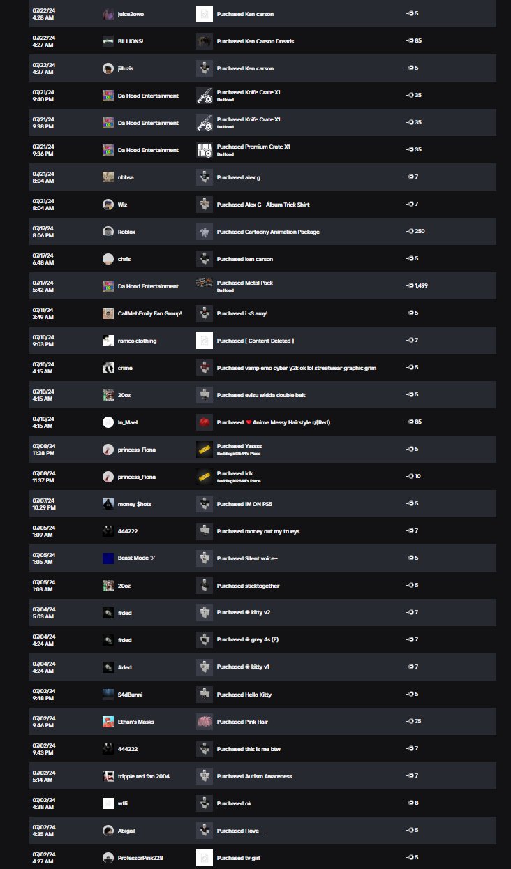
Task: Open the Ken Carson Dreads item thumbnail
Action: tap(204, 41)
